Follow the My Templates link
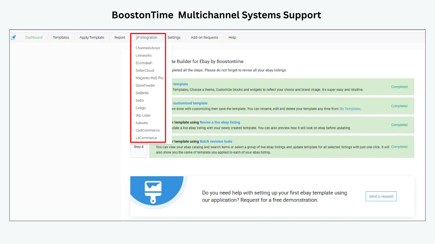Viewport: 435px width, 244px height. 350,109
